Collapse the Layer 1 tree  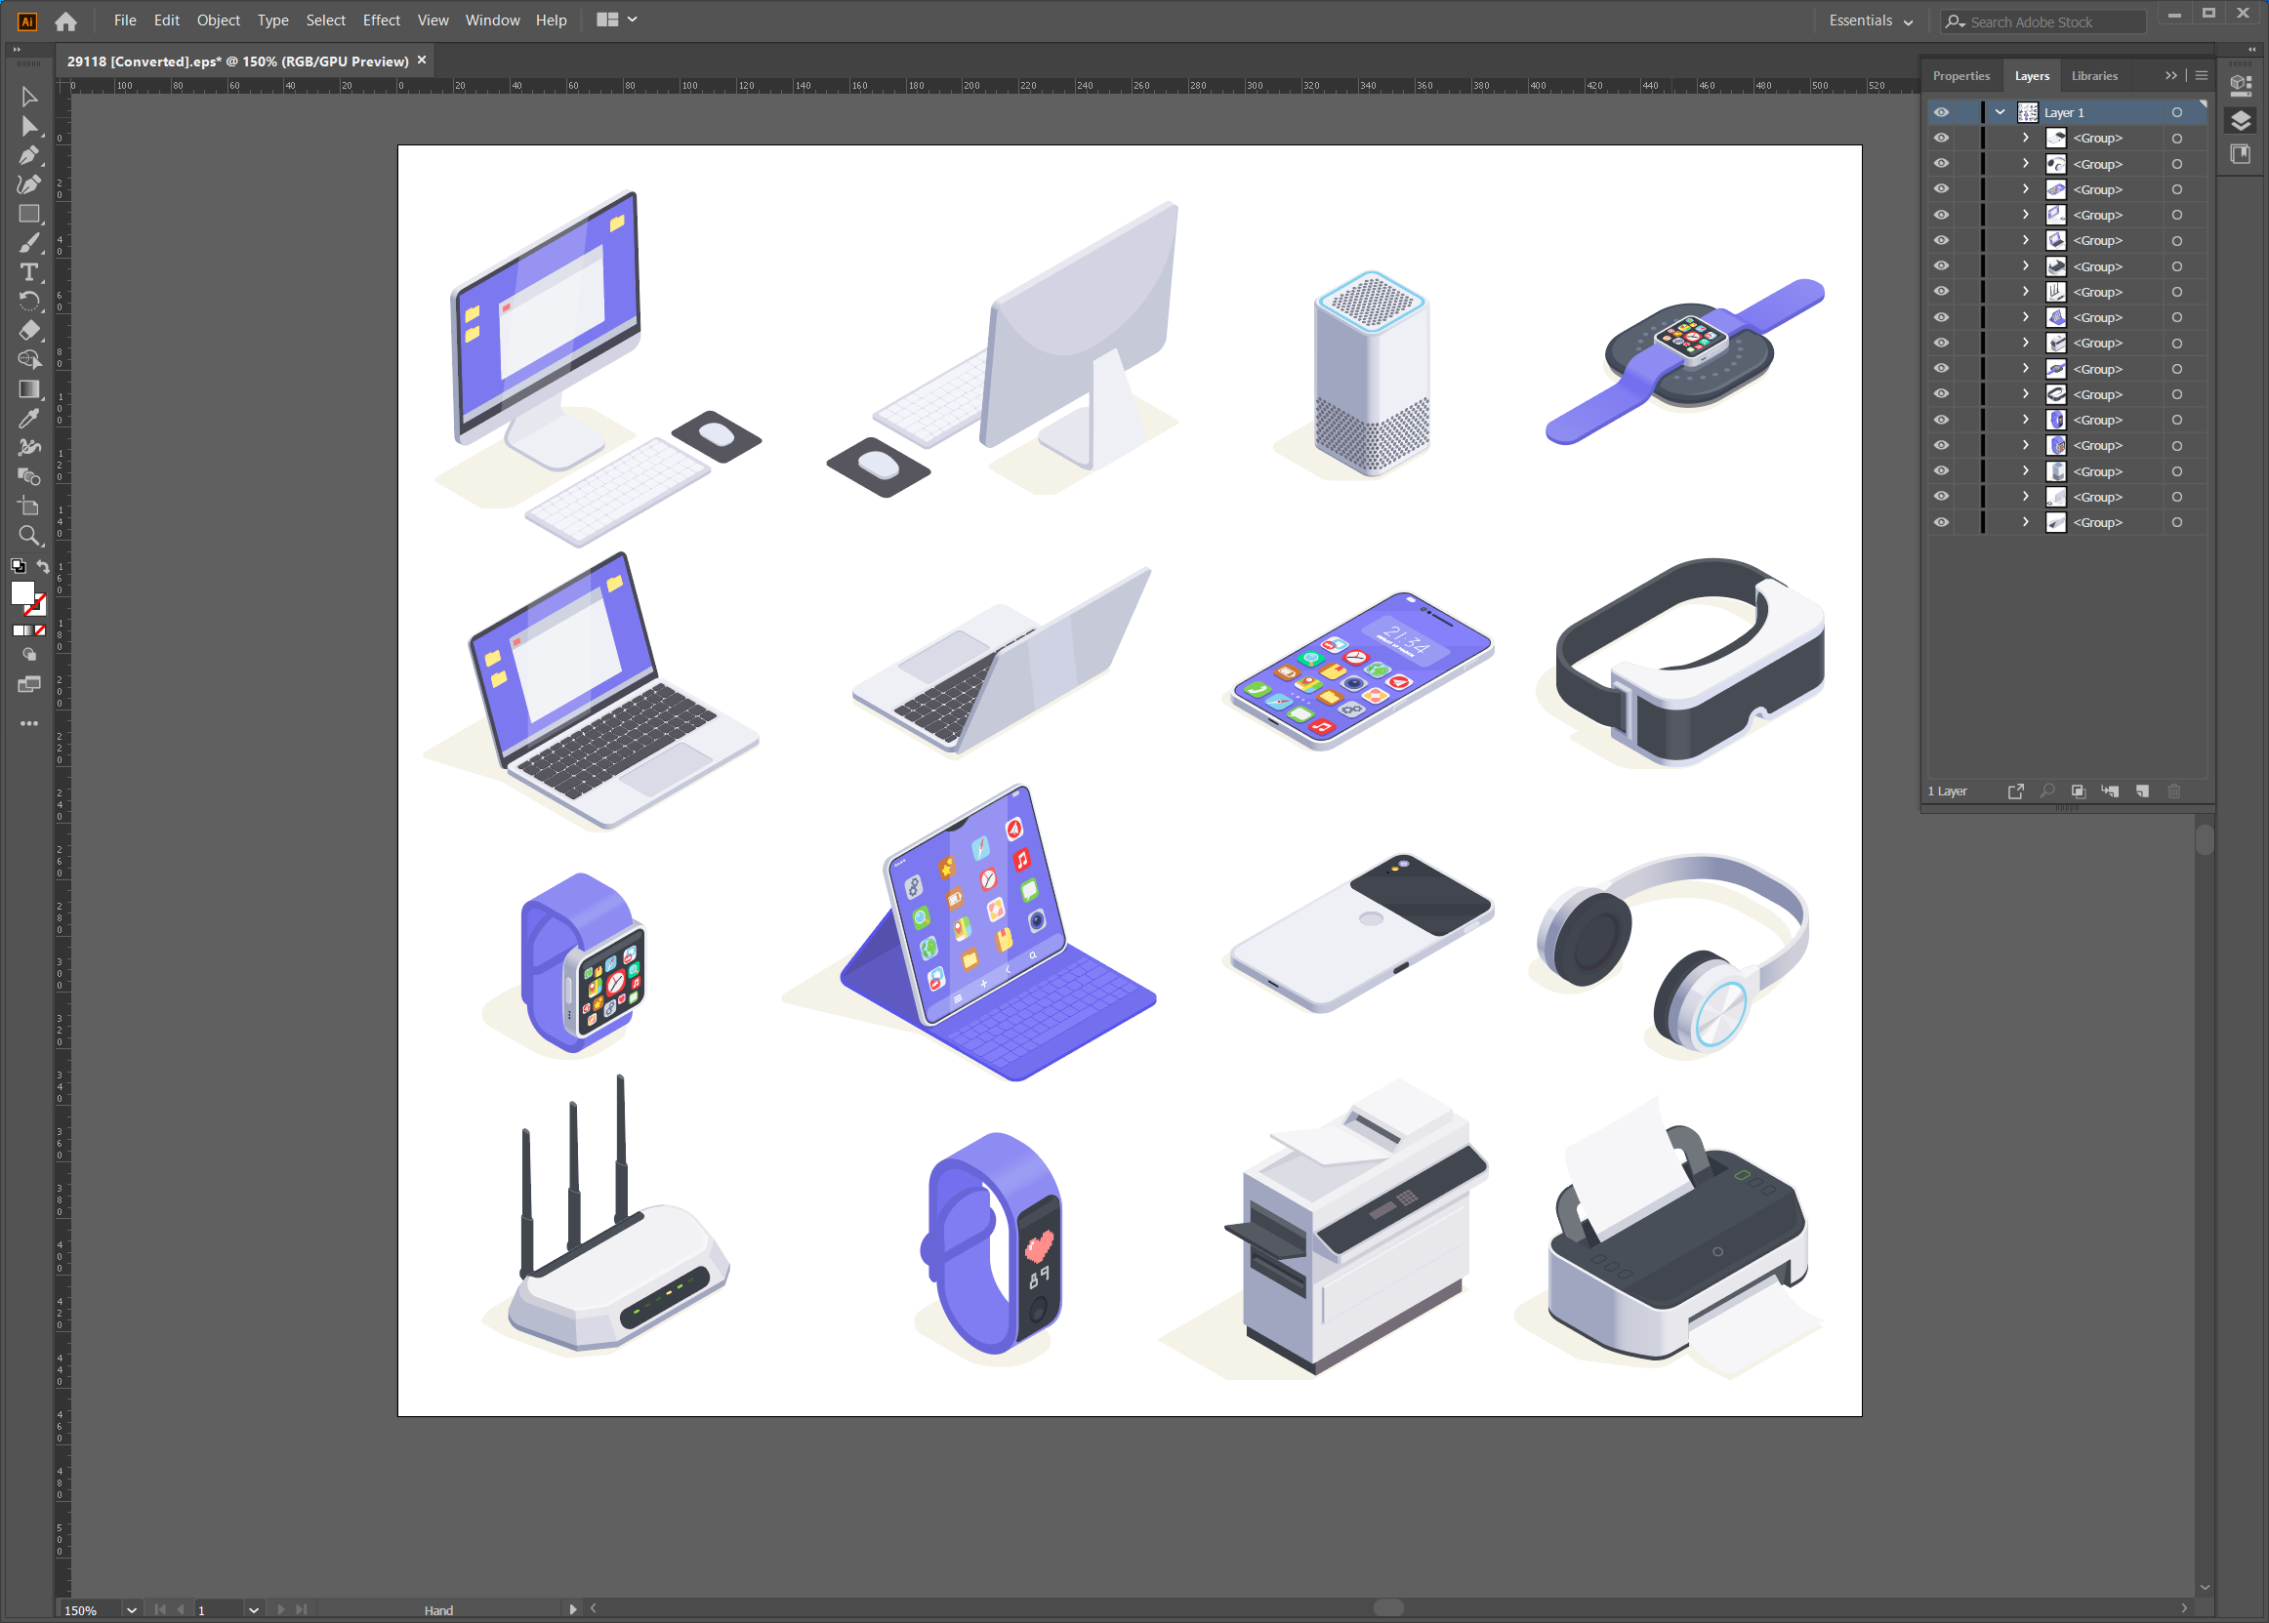pos(2001,112)
